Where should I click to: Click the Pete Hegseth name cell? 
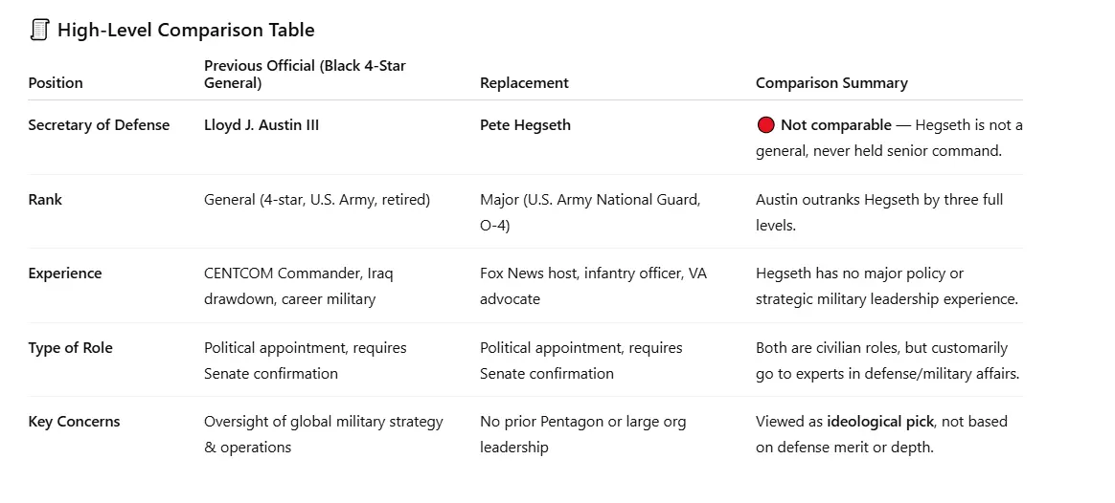526,125
